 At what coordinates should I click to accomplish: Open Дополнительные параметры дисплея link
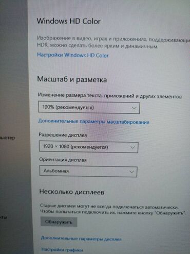tap(81, 239)
